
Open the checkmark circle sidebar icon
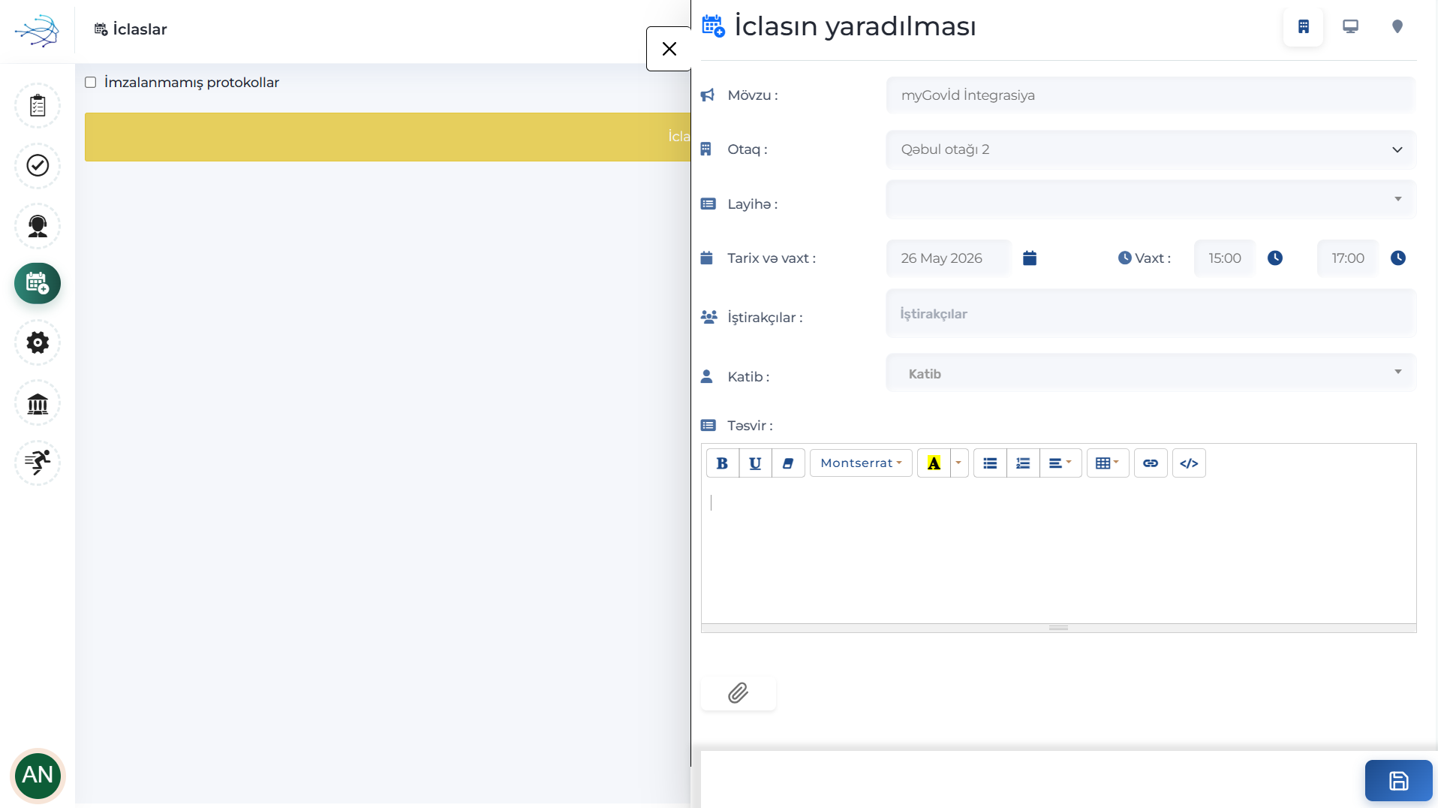point(38,165)
